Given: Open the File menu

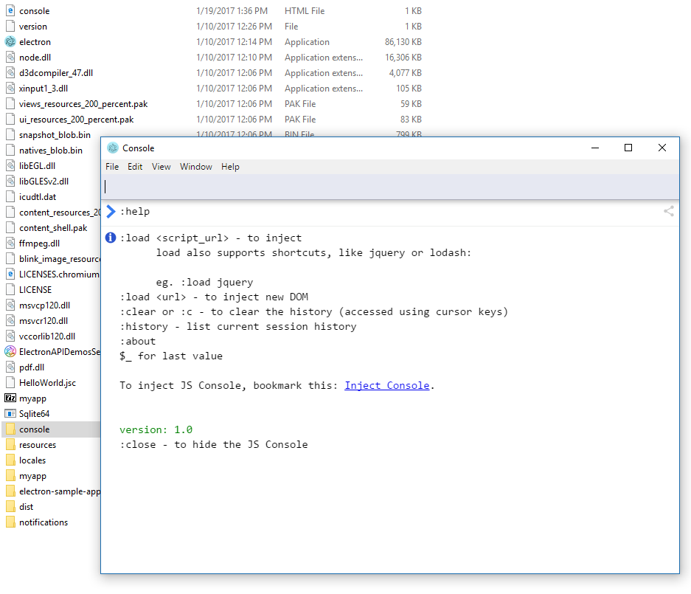Looking at the screenshot, I should (x=112, y=167).
